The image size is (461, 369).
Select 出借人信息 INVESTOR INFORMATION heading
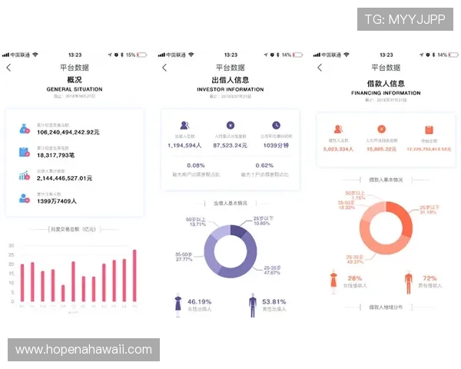pyautogui.click(x=230, y=84)
